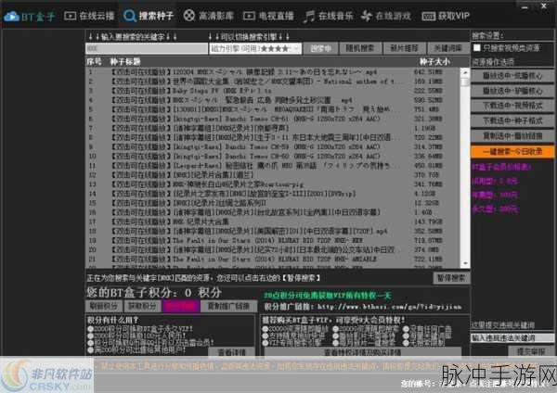Select result row 11 Leopard-Raws

tap(273, 166)
